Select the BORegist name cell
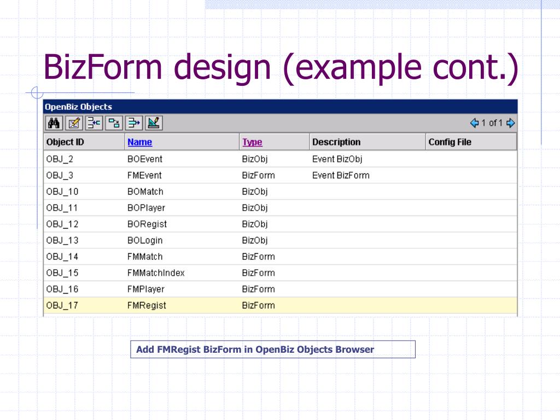This screenshot has height=420, width=560. pyautogui.click(x=147, y=224)
